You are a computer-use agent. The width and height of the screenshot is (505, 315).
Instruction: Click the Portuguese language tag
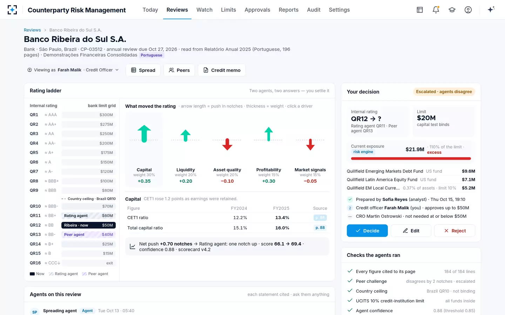151,55
